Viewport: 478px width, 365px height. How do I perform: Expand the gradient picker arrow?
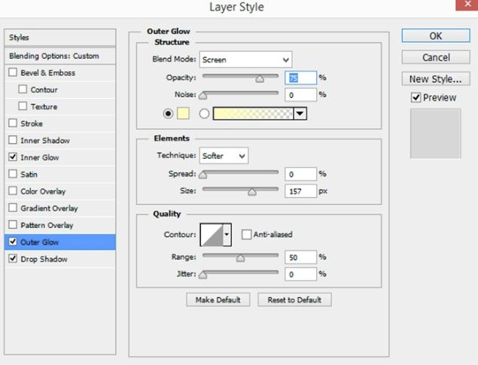300,114
